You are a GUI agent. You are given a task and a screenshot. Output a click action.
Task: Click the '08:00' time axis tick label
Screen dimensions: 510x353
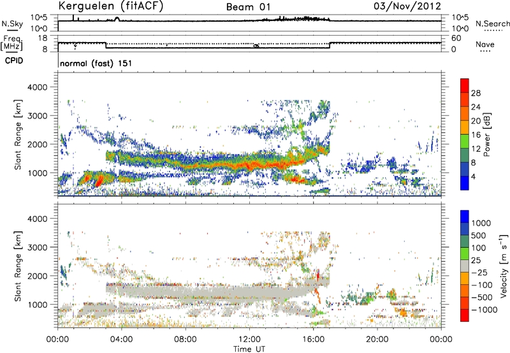(185, 340)
